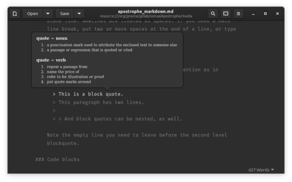Click 'quote ~ noun' heading in the popover
The height and width of the screenshot is (182, 292).
click(x=52, y=38)
